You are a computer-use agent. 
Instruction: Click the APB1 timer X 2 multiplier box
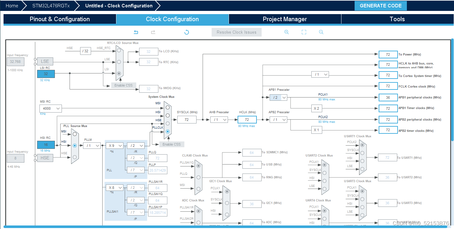point(316,108)
